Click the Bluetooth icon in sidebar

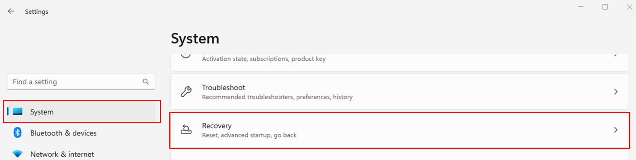(18, 133)
